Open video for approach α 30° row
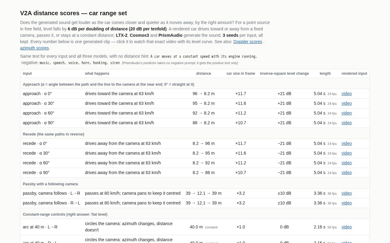Image resolution: width=390 pixels, height=243 pixels. point(346,103)
